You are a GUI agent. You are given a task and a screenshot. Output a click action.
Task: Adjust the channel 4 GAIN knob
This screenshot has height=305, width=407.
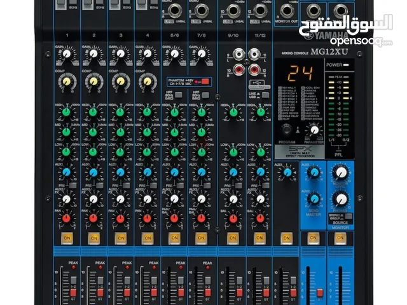(x=148, y=54)
